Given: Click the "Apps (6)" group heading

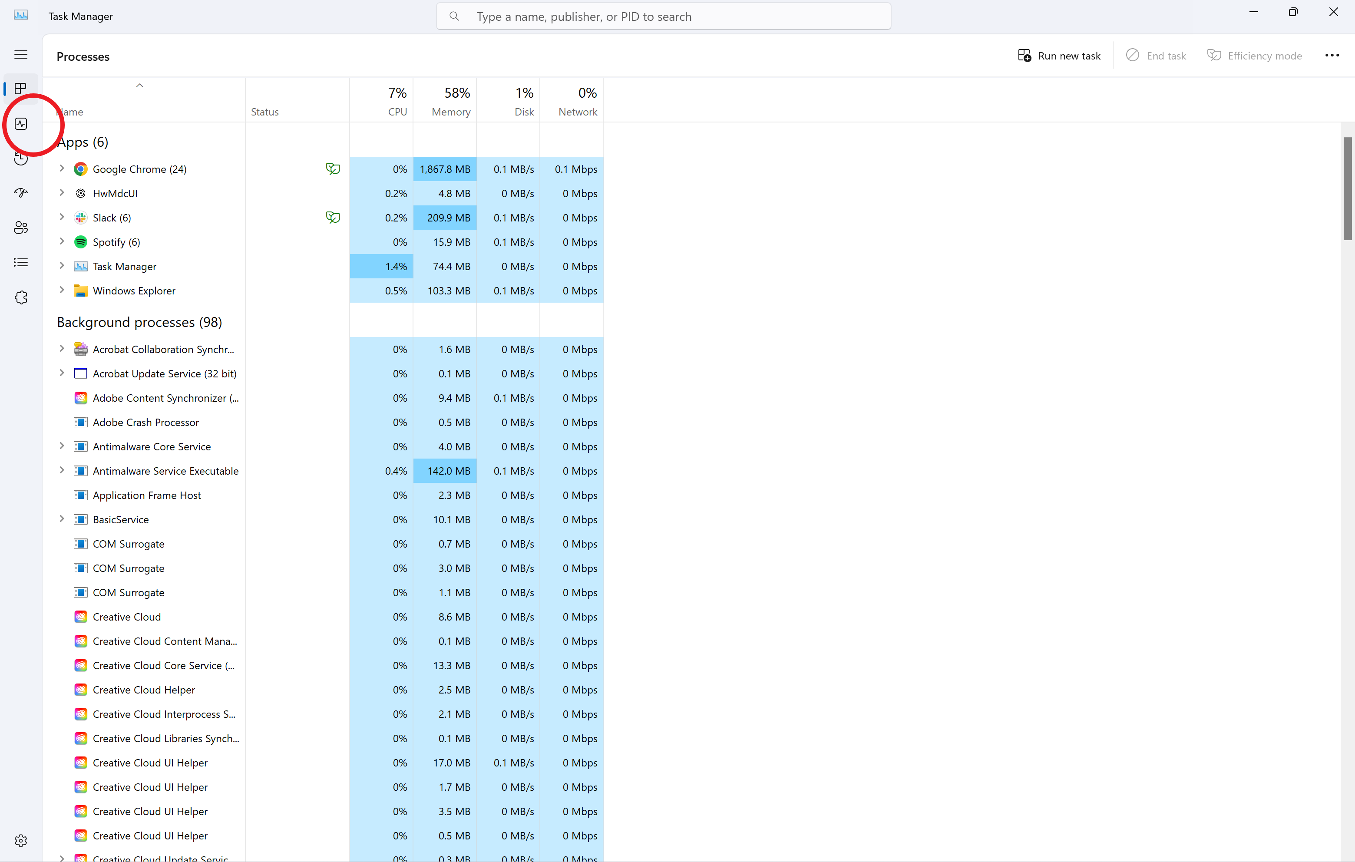Looking at the screenshot, I should coord(83,142).
